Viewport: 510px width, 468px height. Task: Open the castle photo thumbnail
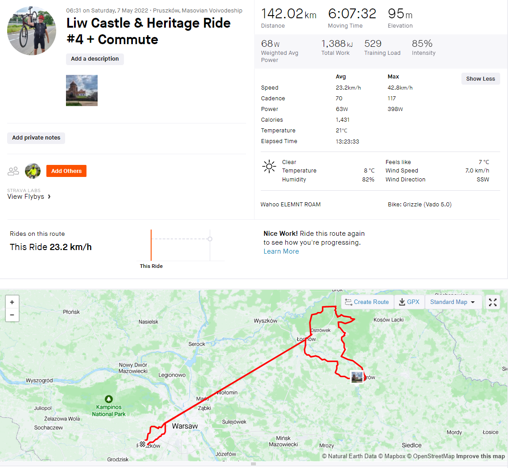click(x=82, y=90)
